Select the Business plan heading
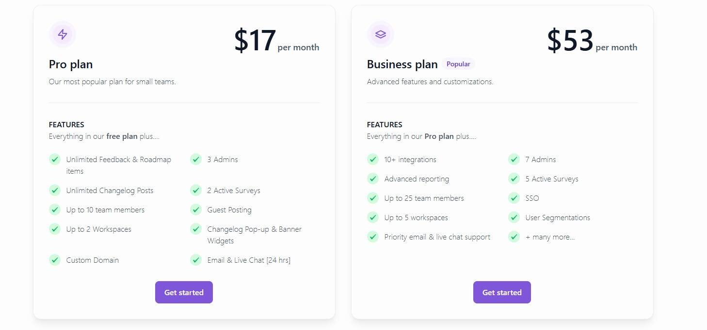Viewport: 707px width, 330px height. click(402, 64)
